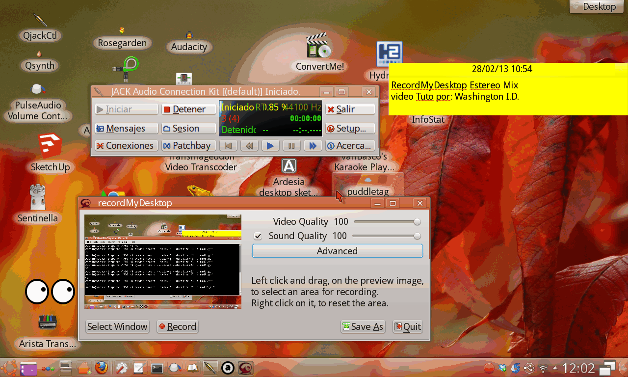Click the Iniciar button in JACK

[126, 109]
